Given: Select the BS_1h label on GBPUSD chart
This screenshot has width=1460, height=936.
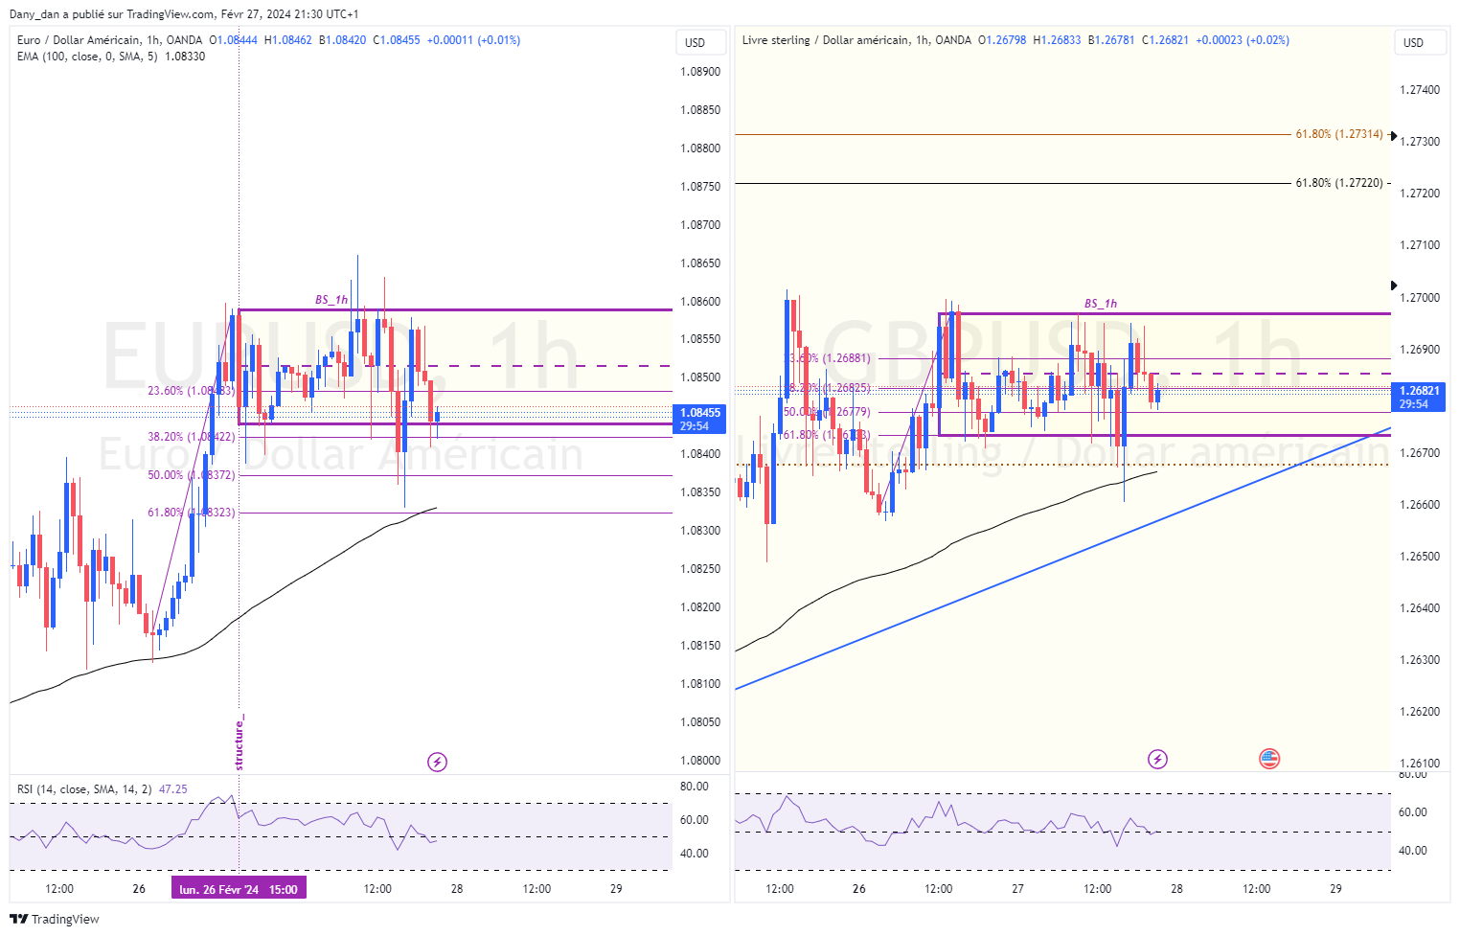Looking at the screenshot, I should tap(1101, 304).
